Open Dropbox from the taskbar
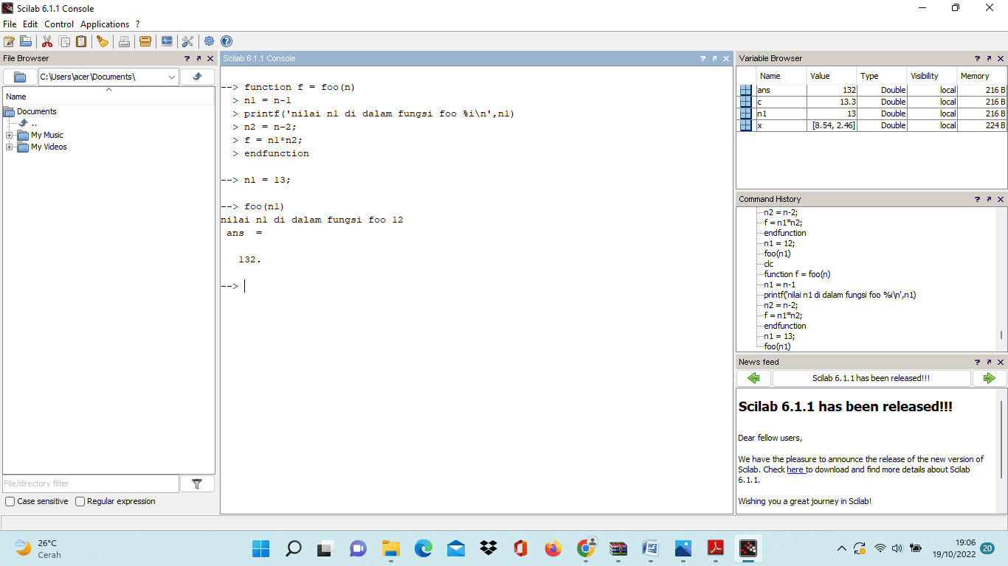This screenshot has width=1008, height=566. click(x=488, y=548)
